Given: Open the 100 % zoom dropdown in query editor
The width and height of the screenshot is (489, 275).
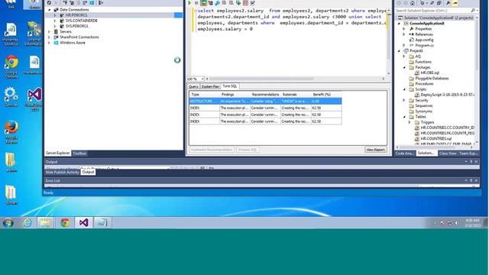Looking at the screenshot, I should click(202, 79).
